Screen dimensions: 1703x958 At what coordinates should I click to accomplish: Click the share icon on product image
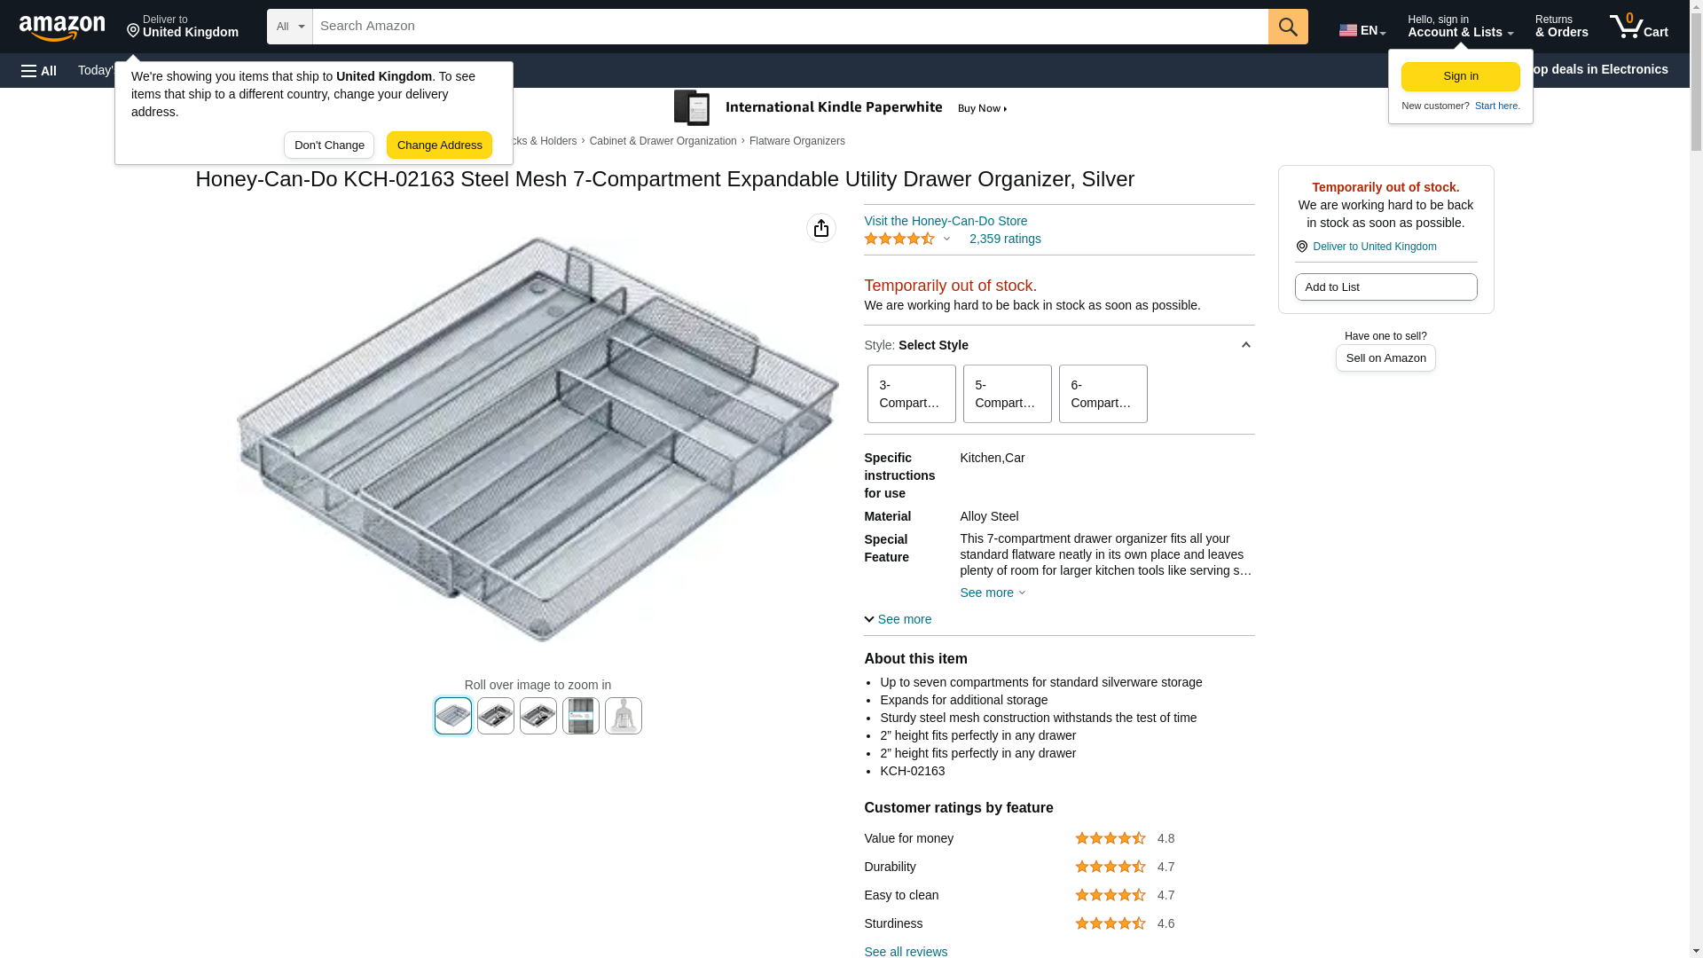(x=821, y=228)
